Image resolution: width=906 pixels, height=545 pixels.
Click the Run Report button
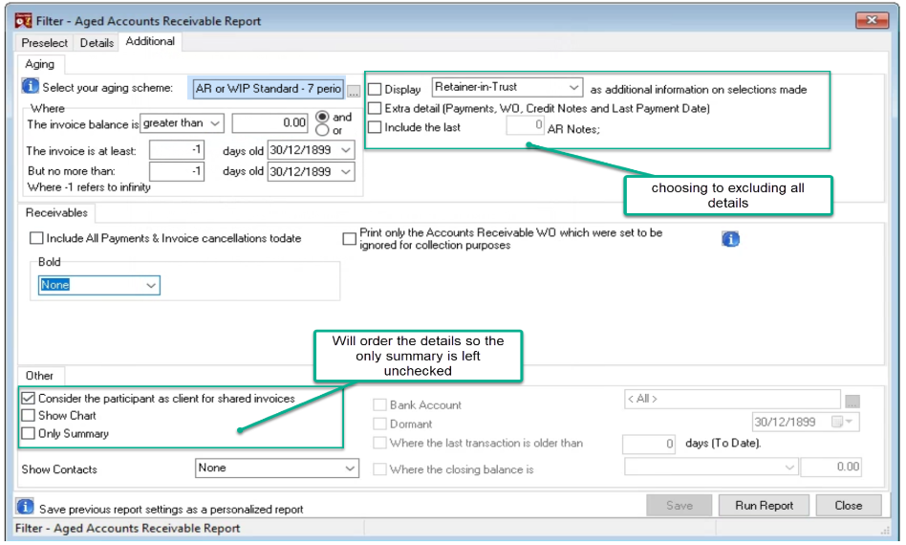764,506
